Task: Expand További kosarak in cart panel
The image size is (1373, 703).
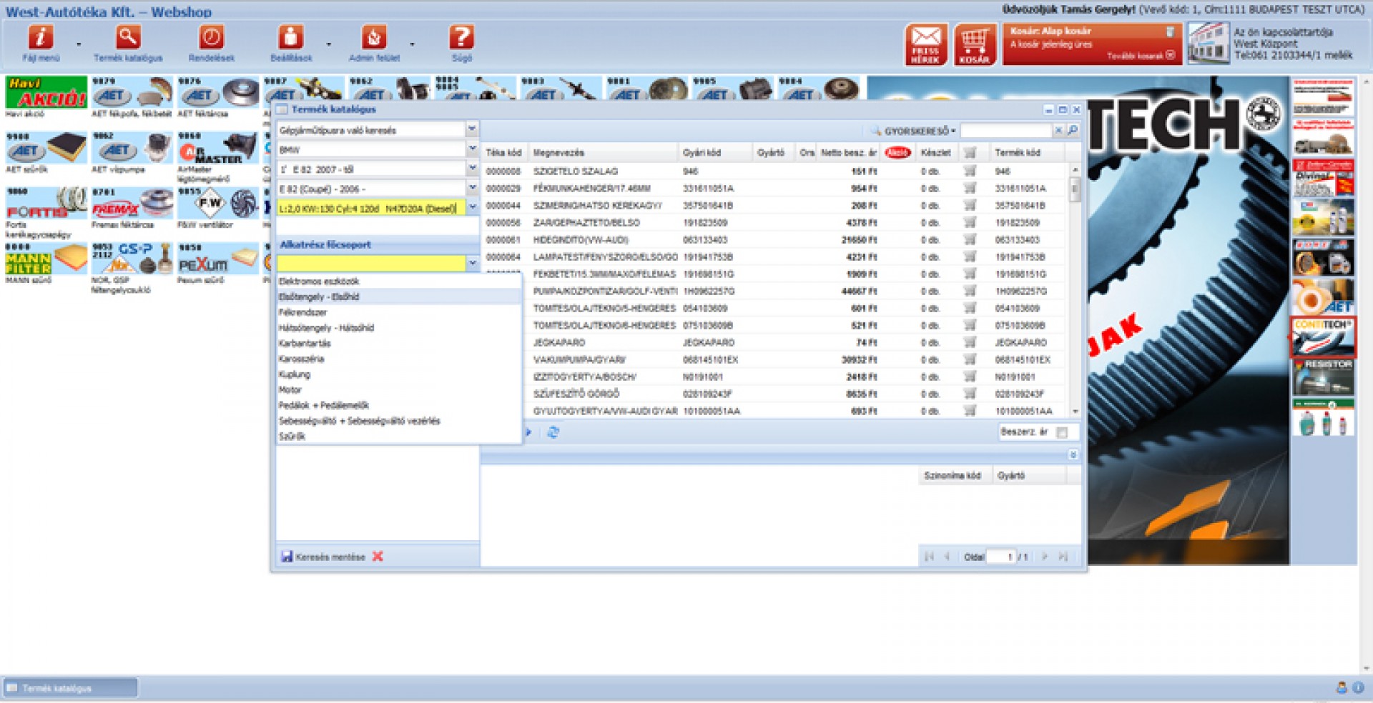Action: pos(1141,56)
